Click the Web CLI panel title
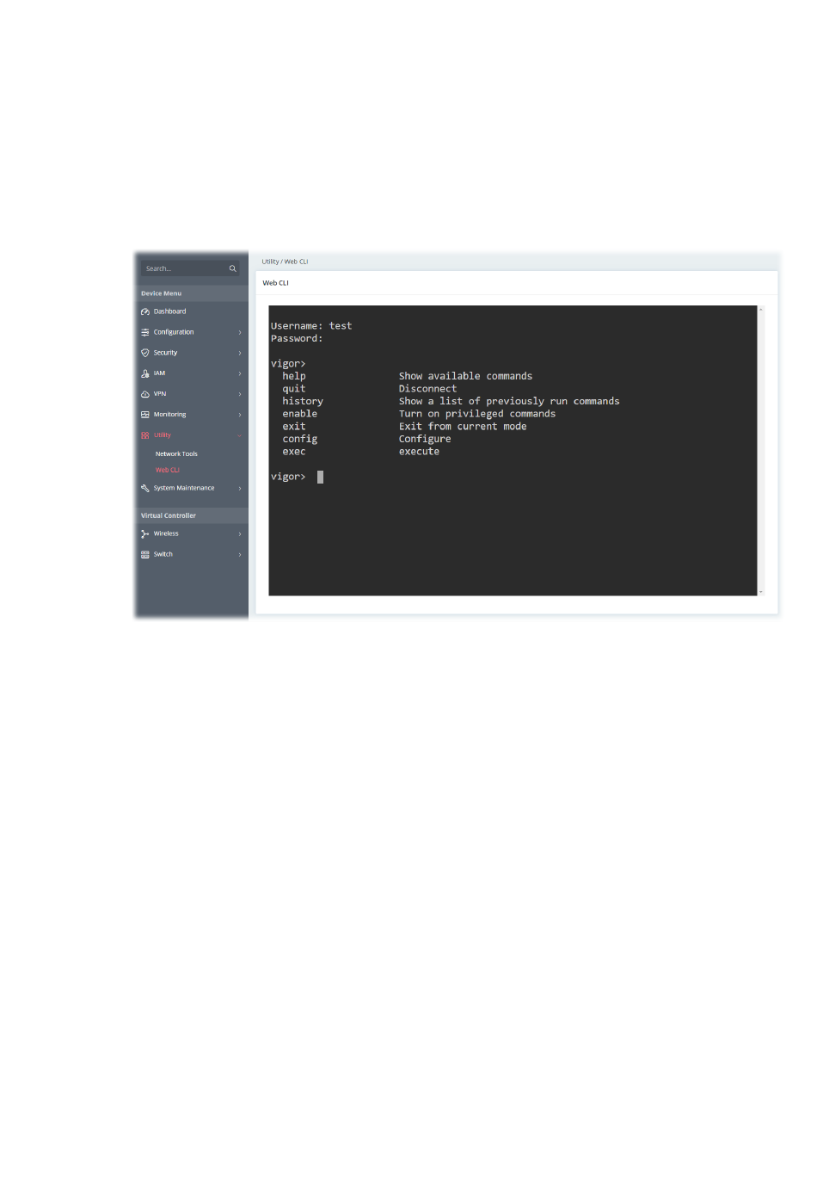The image size is (817, 1202). click(x=275, y=283)
